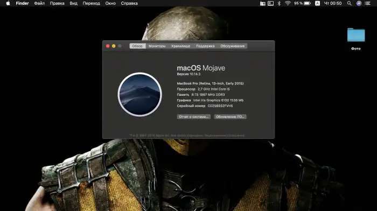Switch to the Мониторы tab
Image resolution: width=377 pixels, height=211 pixels.
tap(157, 46)
